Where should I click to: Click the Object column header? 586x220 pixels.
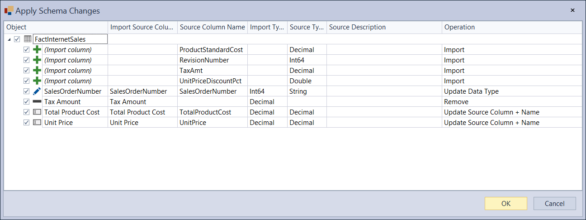(16, 27)
